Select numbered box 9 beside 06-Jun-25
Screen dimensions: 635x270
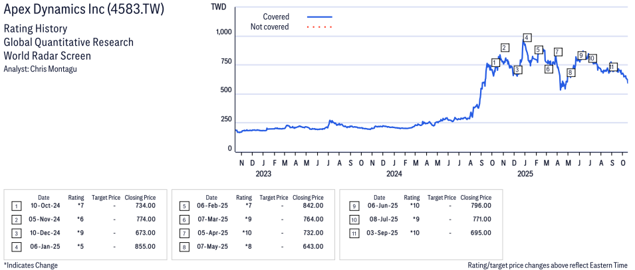pos(352,206)
